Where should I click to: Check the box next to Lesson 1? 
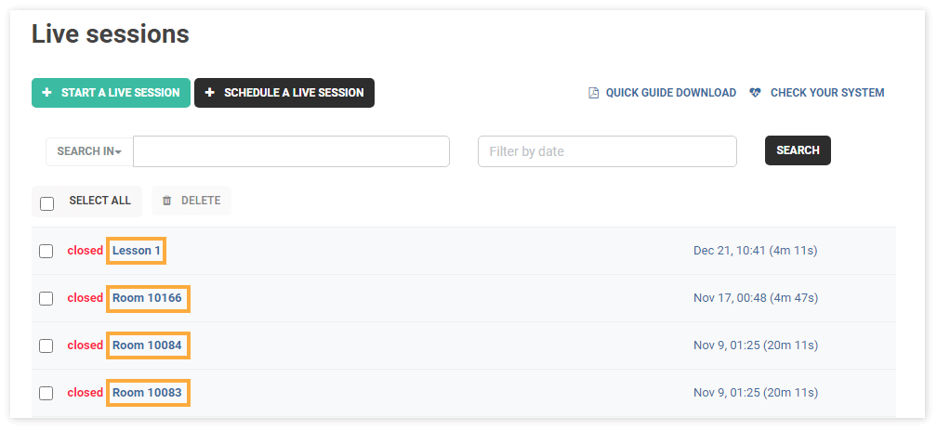coord(46,251)
